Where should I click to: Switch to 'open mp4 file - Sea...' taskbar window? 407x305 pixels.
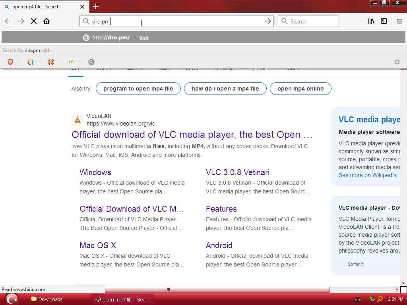point(123,299)
